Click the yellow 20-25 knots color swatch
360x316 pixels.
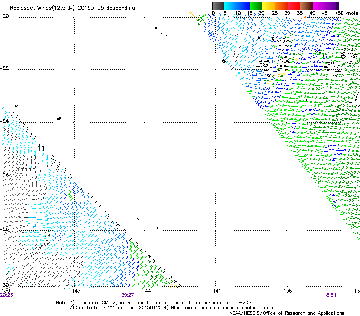[x=269, y=6]
